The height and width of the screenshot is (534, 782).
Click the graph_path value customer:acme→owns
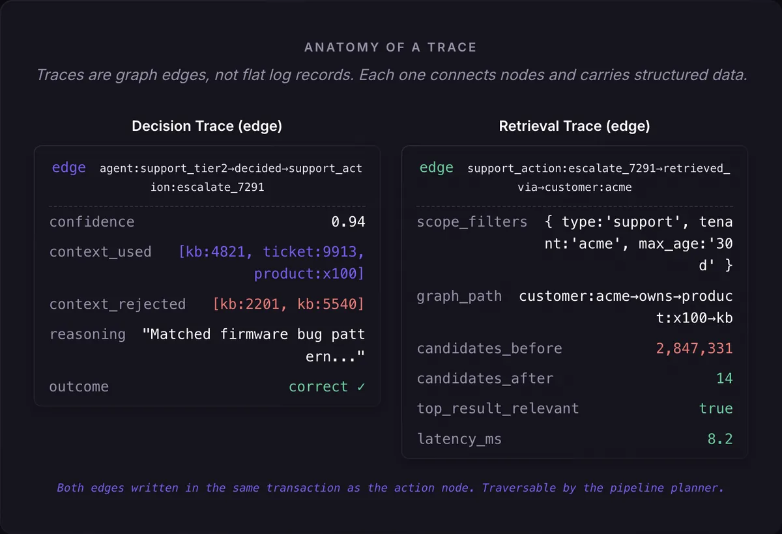click(x=626, y=307)
